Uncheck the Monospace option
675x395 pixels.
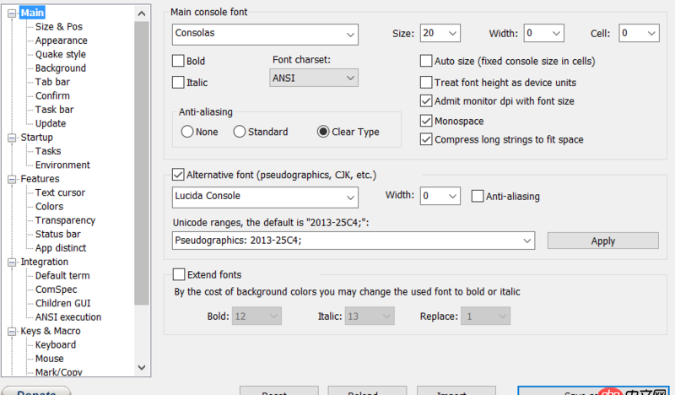(x=427, y=122)
